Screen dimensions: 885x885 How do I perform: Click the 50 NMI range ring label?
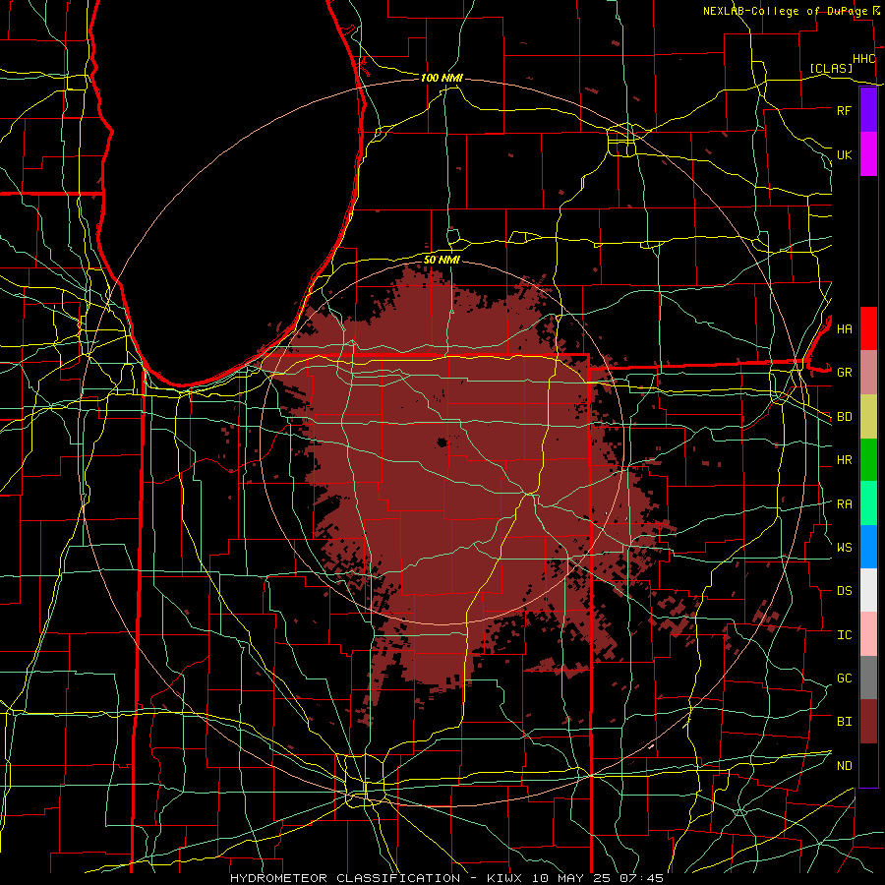(x=442, y=260)
